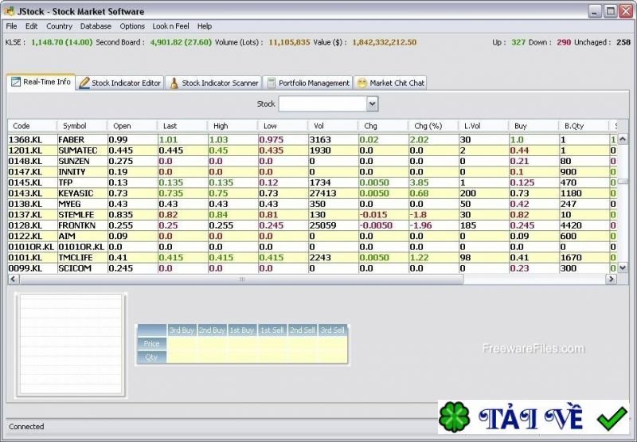Select the 1368.KL FABER row
The width and height of the screenshot is (637, 442).
coord(312,139)
